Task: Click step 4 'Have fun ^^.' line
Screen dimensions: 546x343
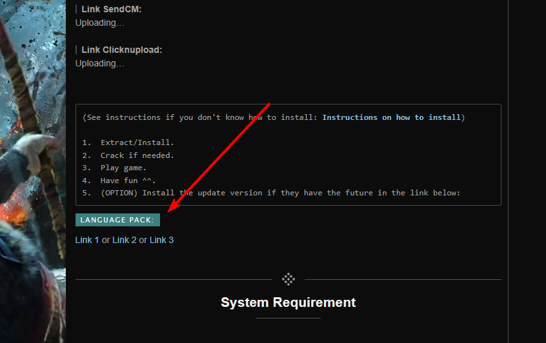Action: click(x=128, y=181)
